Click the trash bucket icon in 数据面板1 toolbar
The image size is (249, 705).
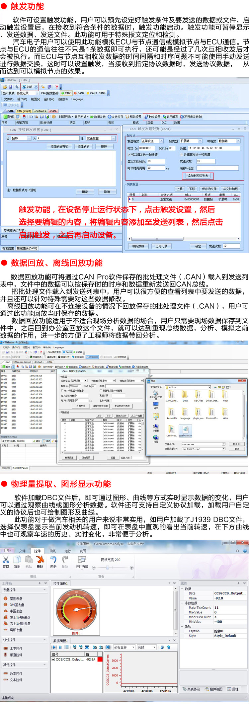(168, 647)
